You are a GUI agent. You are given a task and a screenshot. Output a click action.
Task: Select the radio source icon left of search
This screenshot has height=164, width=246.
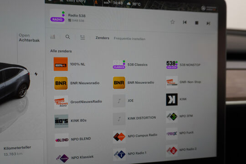tap(52, 37)
